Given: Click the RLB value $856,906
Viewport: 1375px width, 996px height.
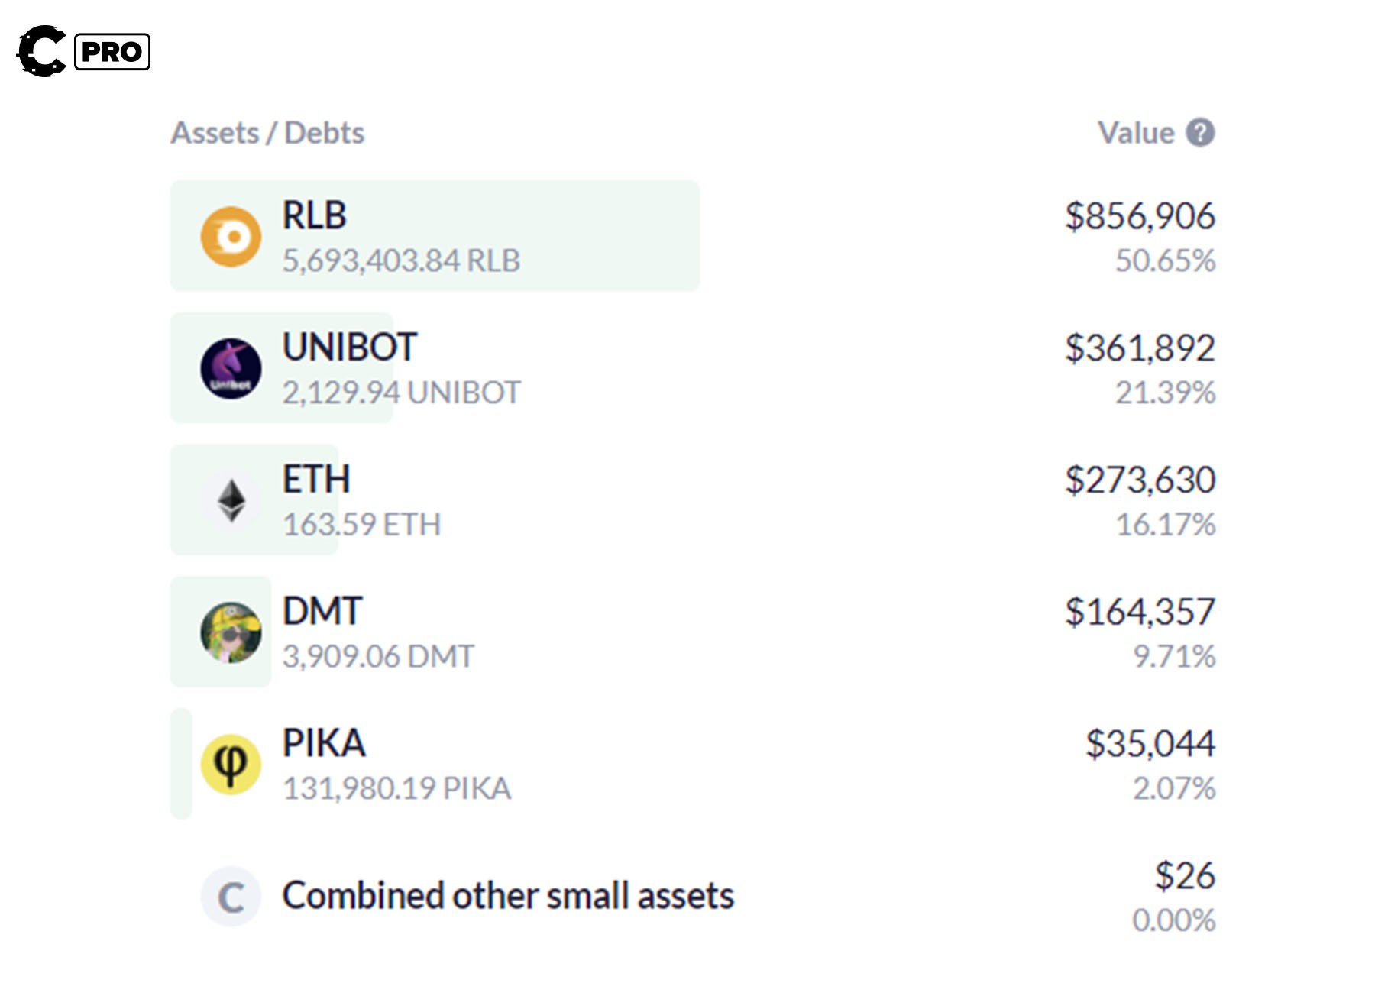Looking at the screenshot, I should pyautogui.click(x=1140, y=216).
